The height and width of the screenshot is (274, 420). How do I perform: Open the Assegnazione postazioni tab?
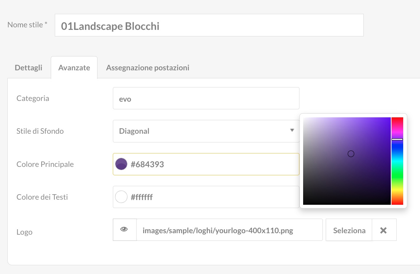(x=148, y=68)
